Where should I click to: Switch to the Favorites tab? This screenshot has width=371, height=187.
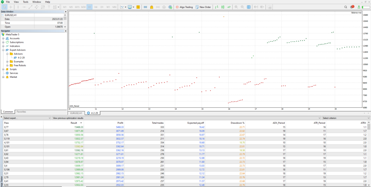(21, 112)
